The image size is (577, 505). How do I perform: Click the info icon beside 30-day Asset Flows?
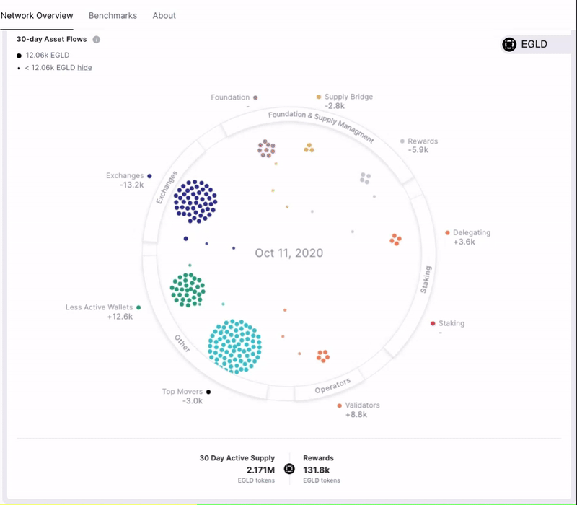coord(96,40)
